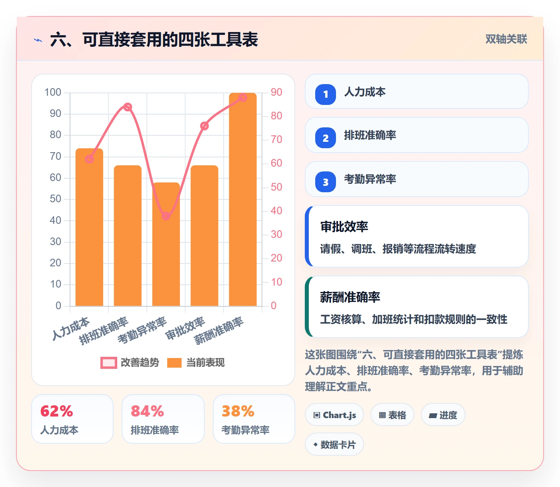Screen dimensions: 560x487
Task: Select the 人力成本 list item next to badge 1
Action: pyautogui.click(x=417, y=91)
